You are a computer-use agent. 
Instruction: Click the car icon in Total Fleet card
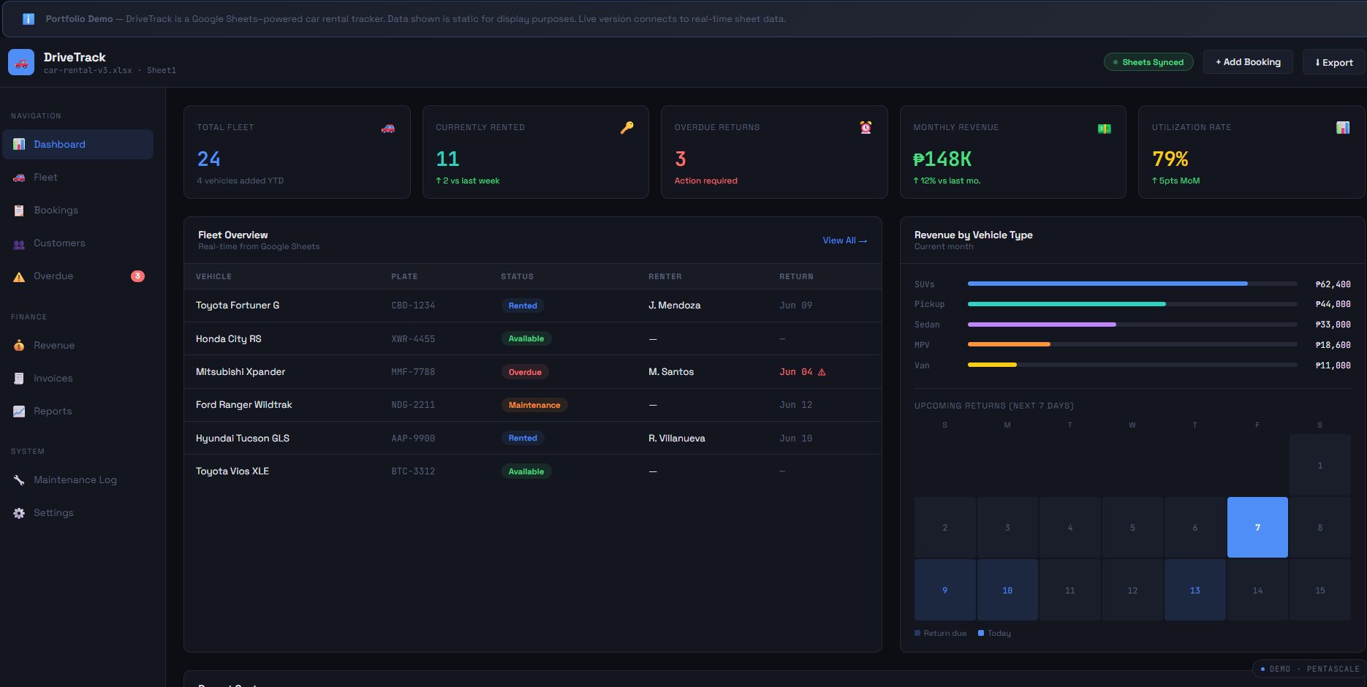click(388, 128)
